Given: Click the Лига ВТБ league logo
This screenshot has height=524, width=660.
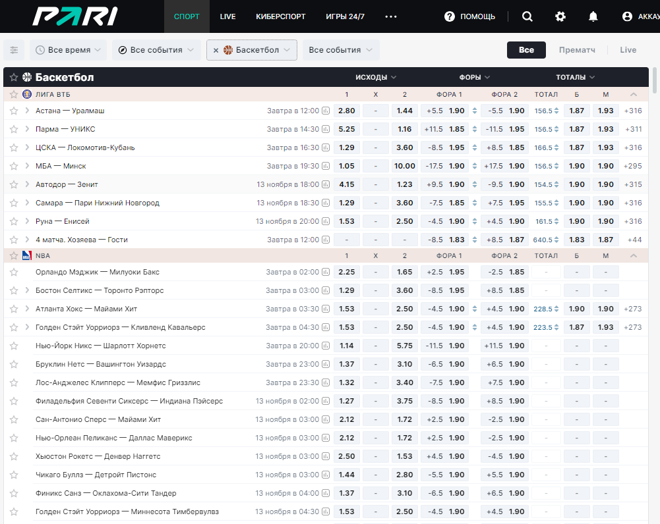Looking at the screenshot, I should click(27, 94).
